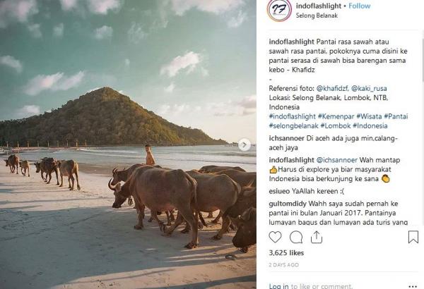Open comments with the speech bubble icon
This screenshot has width=424, height=289.
(x=296, y=238)
